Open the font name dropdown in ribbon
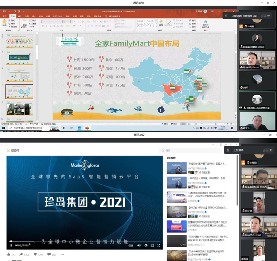Viewport: 277px width, 261px height. click(52, 21)
